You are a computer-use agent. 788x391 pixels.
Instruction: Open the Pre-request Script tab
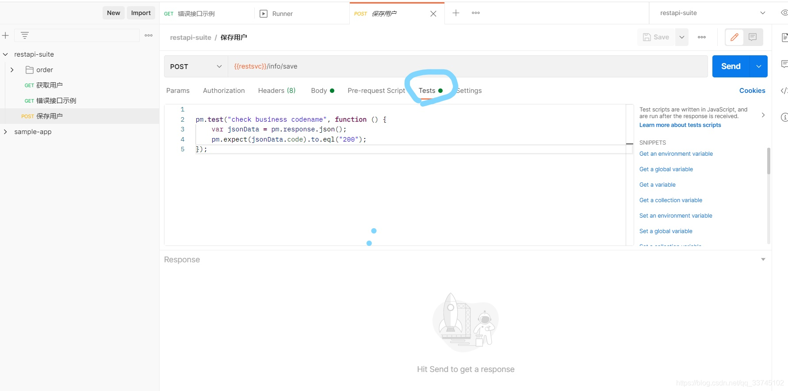(x=376, y=91)
